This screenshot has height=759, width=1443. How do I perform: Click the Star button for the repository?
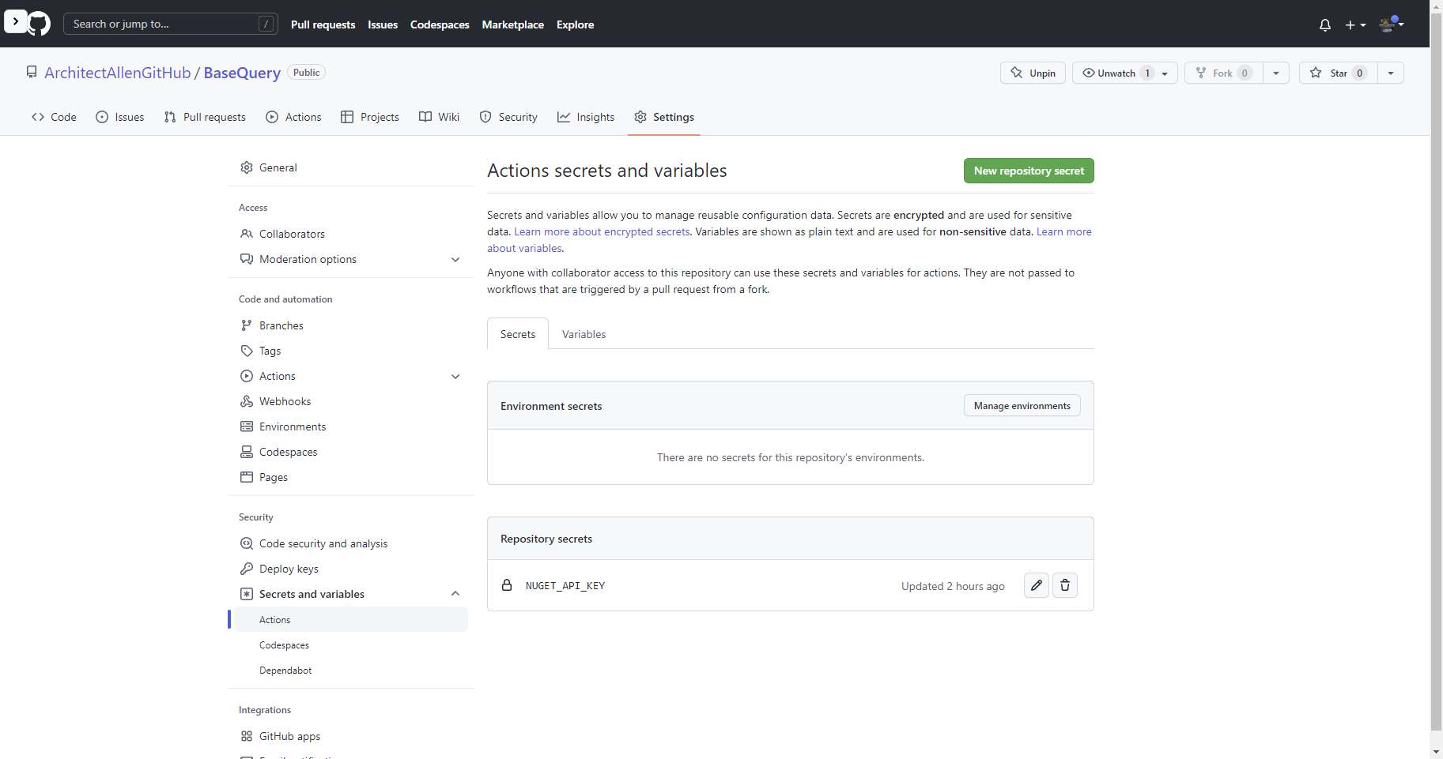[x=1338, y=73]
